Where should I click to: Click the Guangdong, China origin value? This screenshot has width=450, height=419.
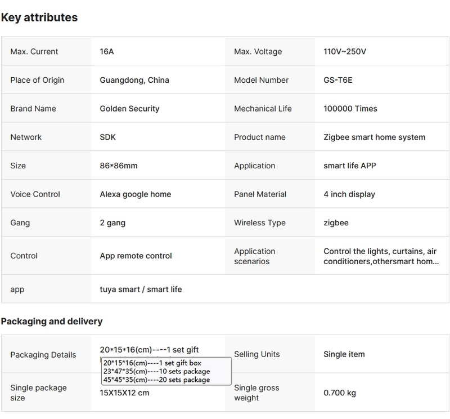134,80
